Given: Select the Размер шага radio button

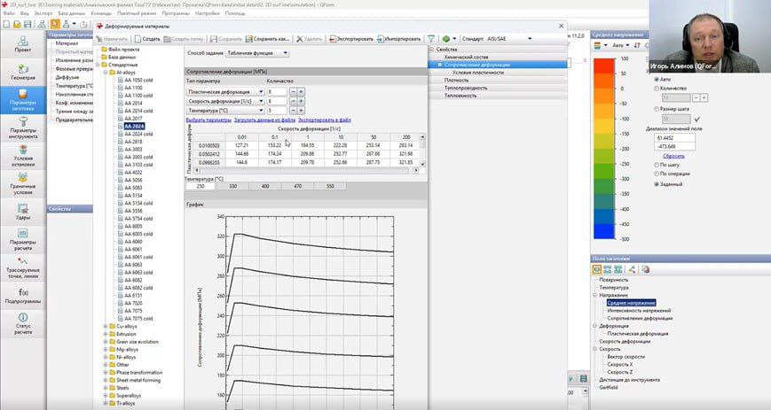Looking at the screenshot, I should pyautogui.click(x=656, y=107).
